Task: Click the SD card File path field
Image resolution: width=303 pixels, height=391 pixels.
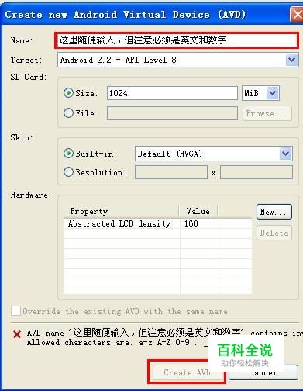Action: tap(172, 113)
